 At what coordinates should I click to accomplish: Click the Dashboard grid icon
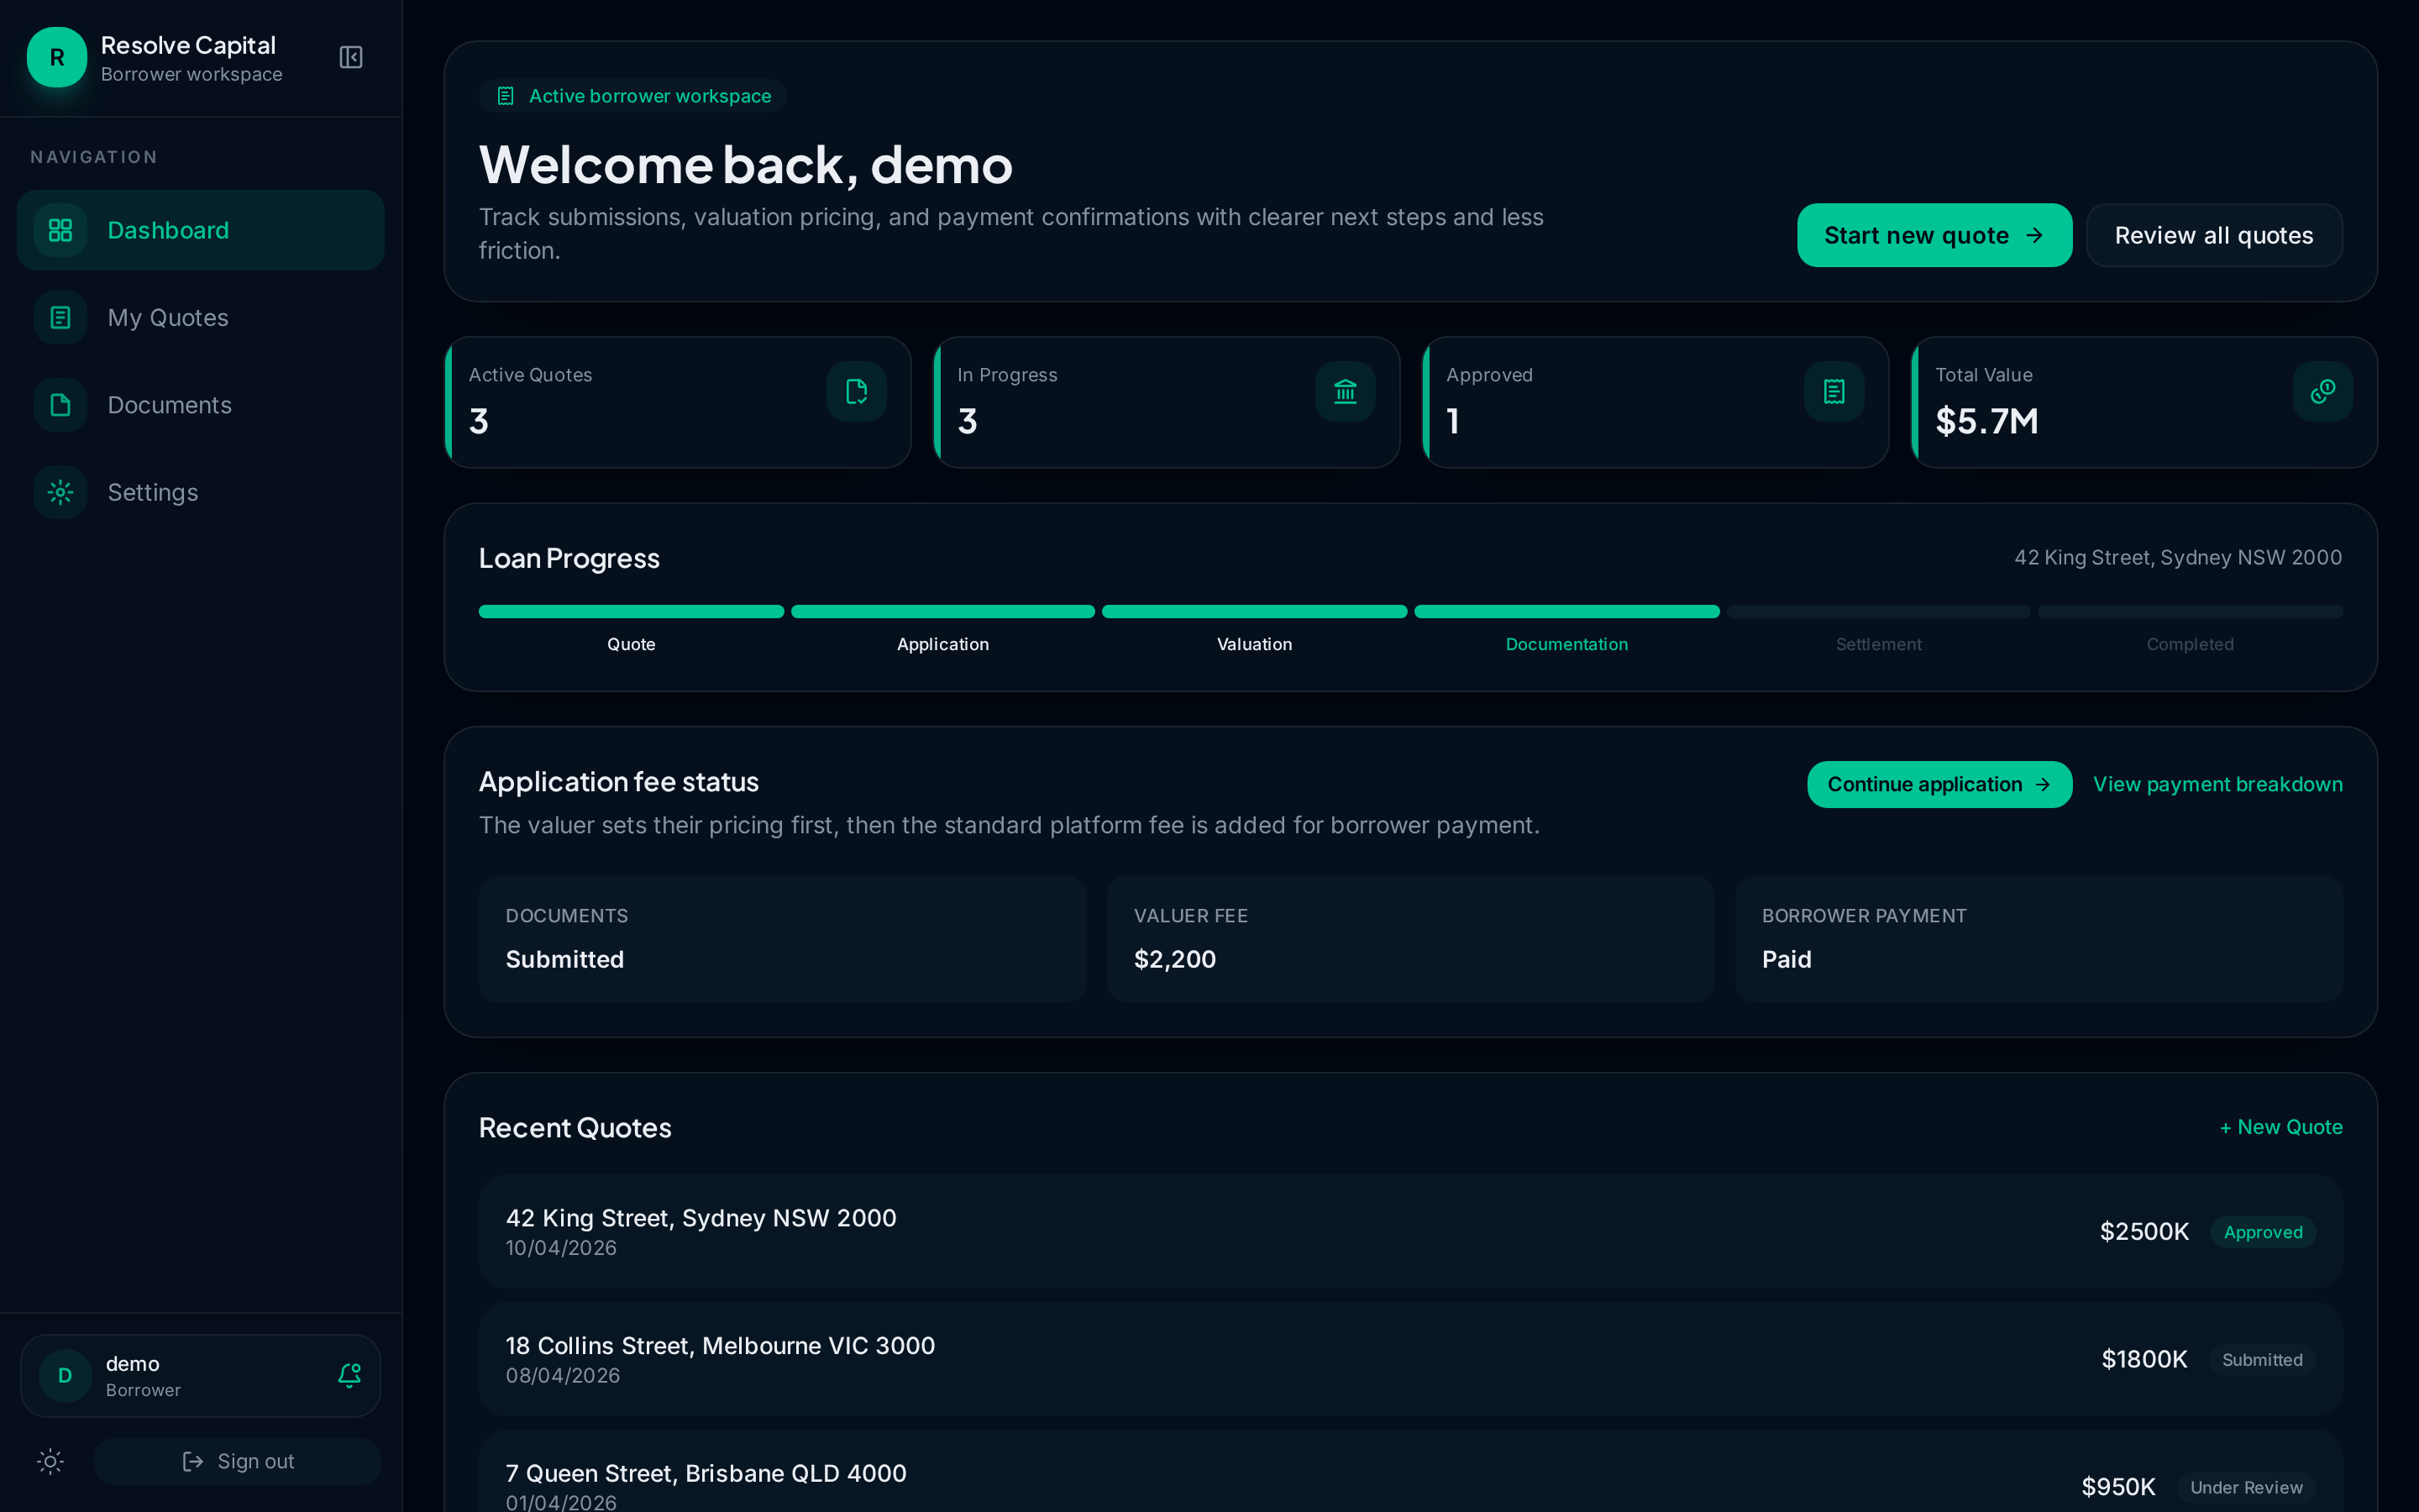point(60,230)
